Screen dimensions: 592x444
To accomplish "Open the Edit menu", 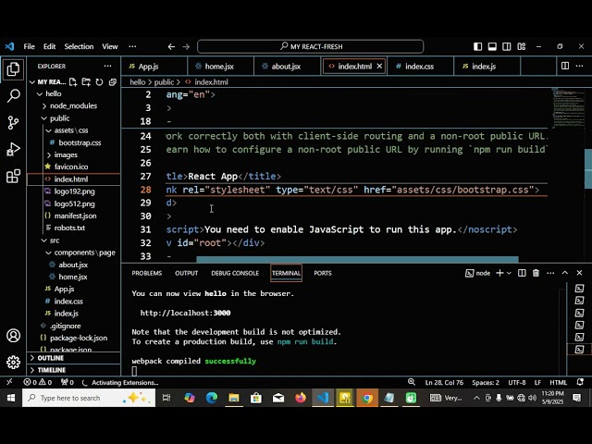I will (49, 46).
